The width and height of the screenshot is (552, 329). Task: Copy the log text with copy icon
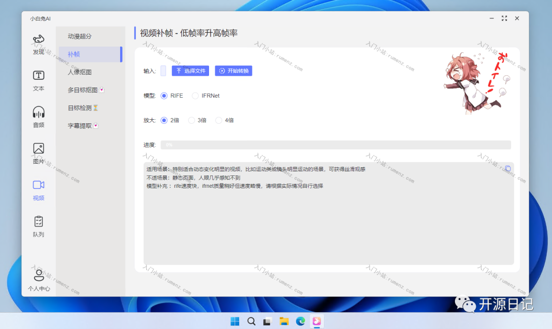[x=508, y=169]
